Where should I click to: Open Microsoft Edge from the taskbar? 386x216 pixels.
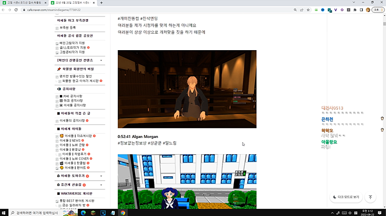[83, 213]
